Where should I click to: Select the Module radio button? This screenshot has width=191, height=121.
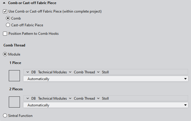(x=5, y=54)
